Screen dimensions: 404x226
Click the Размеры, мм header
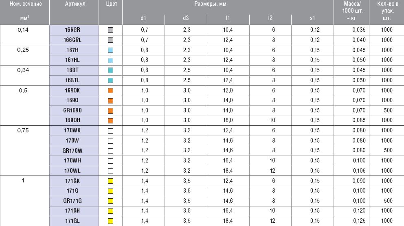228,4
